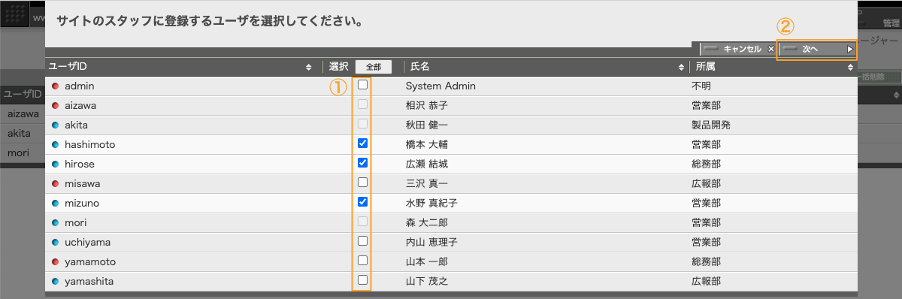
Task: Click the 不明 department cell for admin
Action: click(x=702, y=86)
